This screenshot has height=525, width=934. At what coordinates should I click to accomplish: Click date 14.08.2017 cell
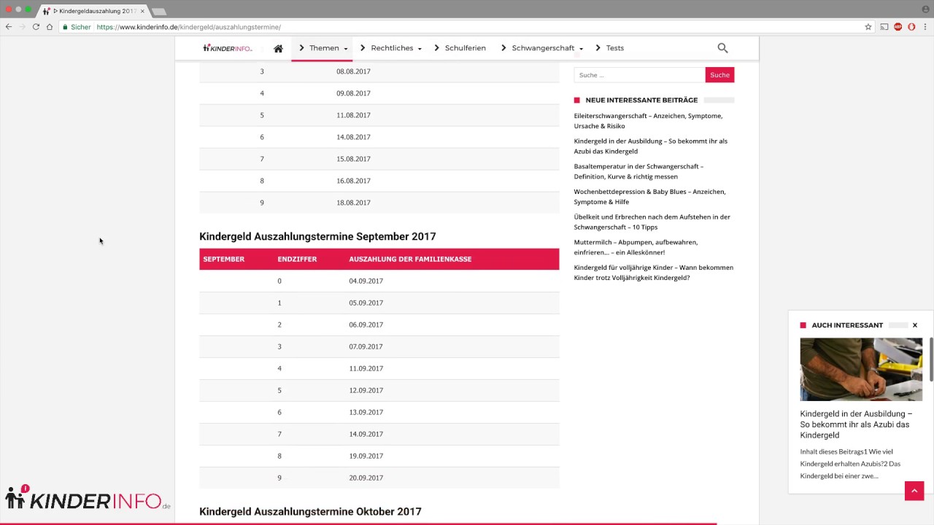(x=353, y=137)
